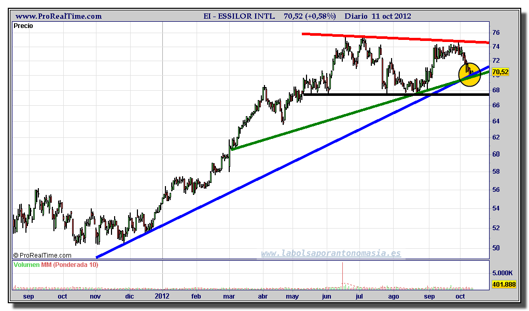Click the 62 price axis label
Image resolution: width=529 pixels, height=311 pixels.
point(496,137)
